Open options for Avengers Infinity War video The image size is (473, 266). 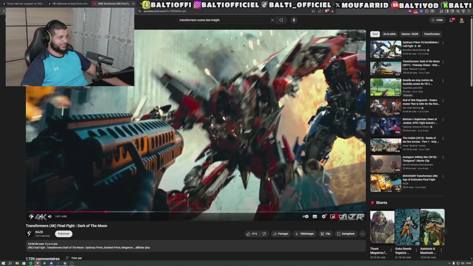(443, 157)
